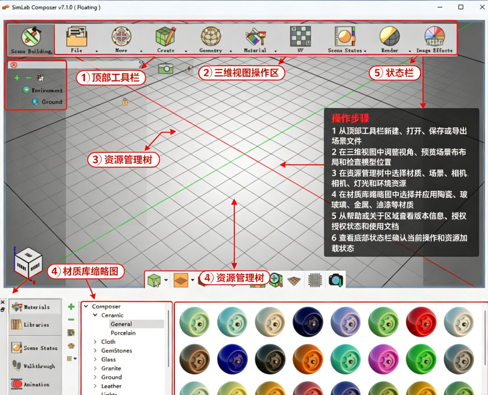Pick the dark navy ceramic material

(308, 322)
